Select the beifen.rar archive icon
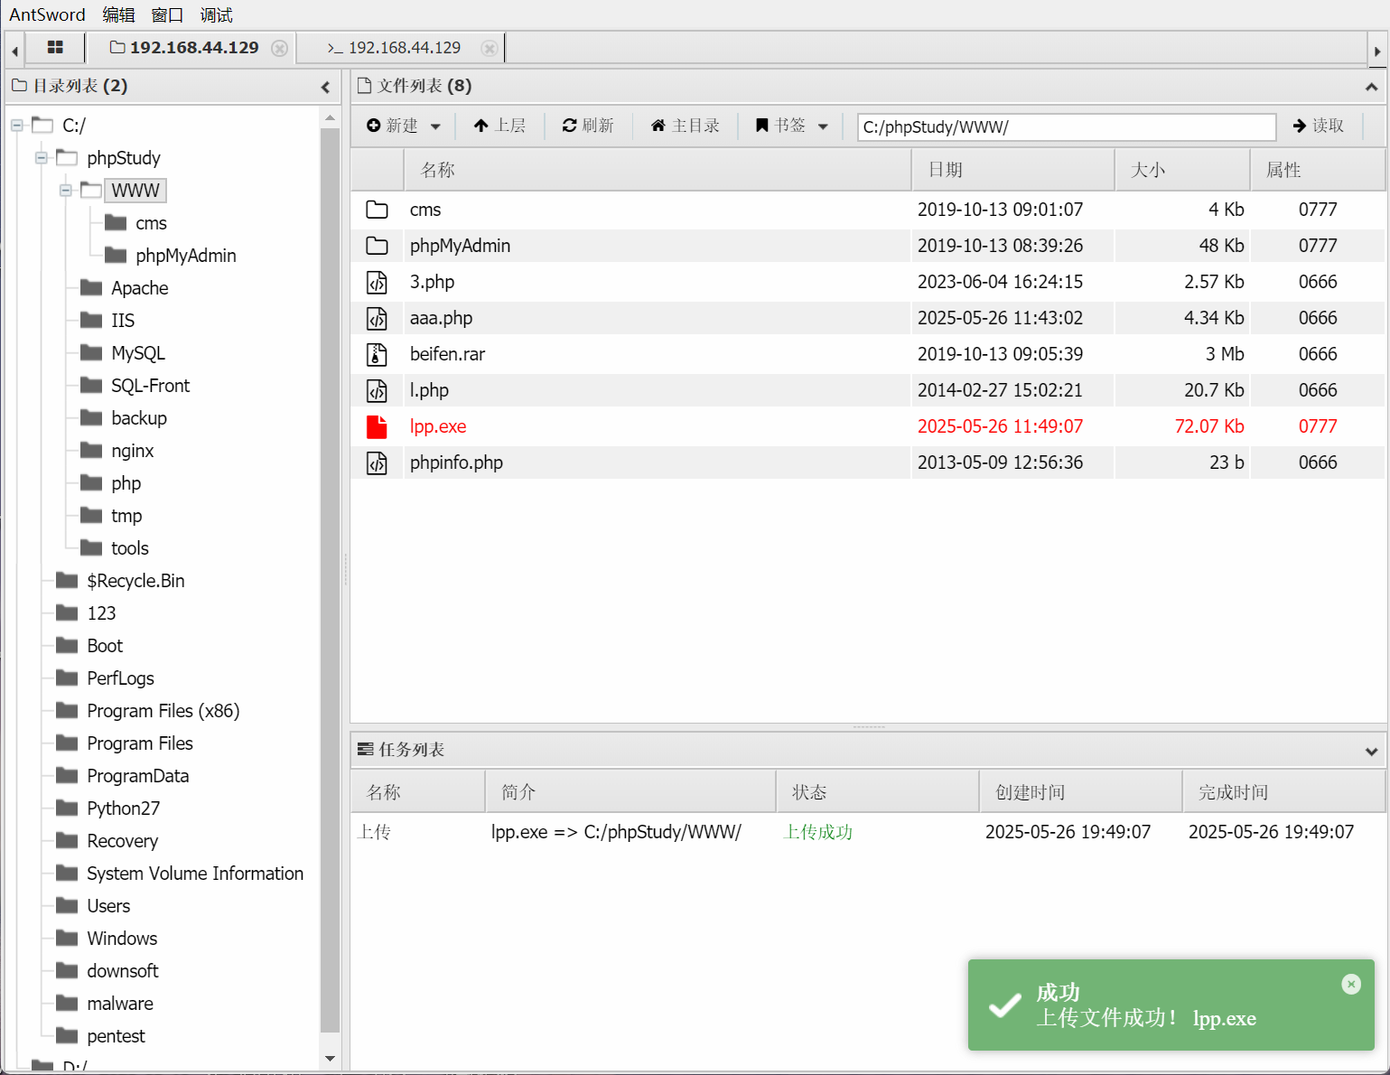Screen dimensions: 1390x1075 377,354
